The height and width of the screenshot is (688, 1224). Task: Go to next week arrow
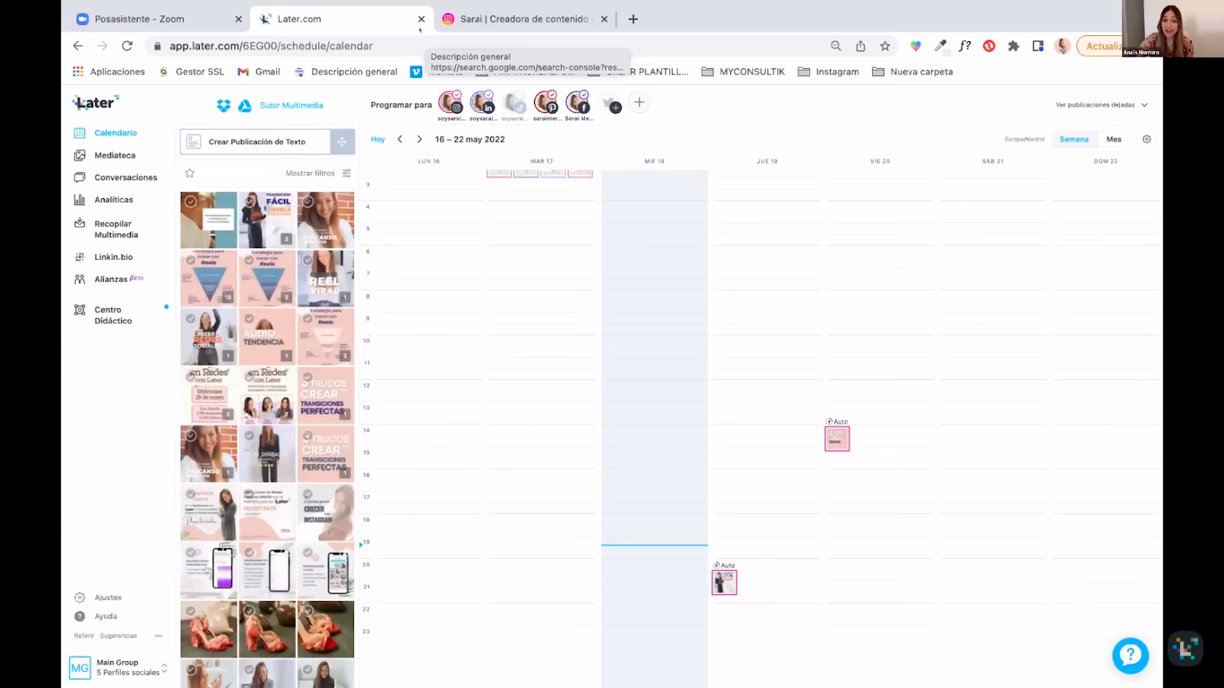(x=418, y=139)
